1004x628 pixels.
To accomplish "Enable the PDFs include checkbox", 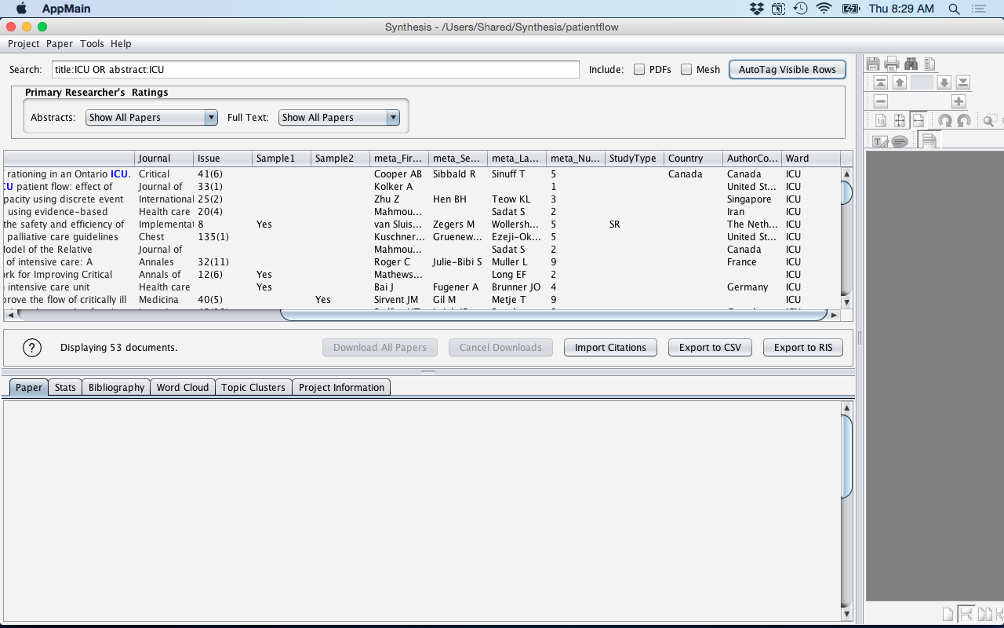I will (x=639, y=69).
